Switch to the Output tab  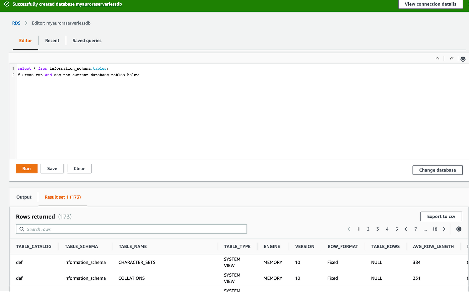click(x=24, y=197)
